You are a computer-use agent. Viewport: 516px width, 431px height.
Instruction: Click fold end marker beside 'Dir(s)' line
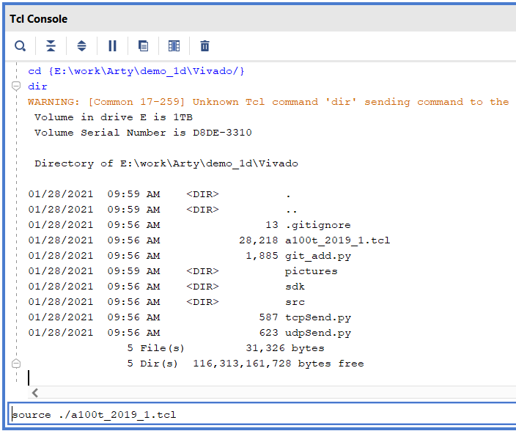pos(16,364)
